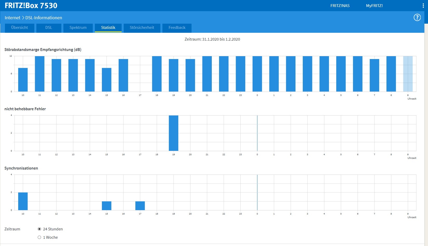Click the Störabstandsmarge Empfangsrichtung (dB) heading
Viewport: 428px width, 246px height.
[x=43, y=50]
